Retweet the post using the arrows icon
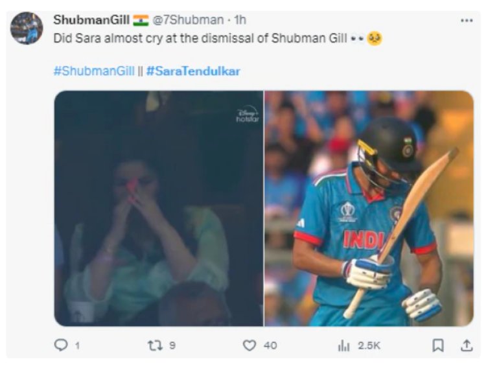Image resolution: width=486 pixels, height=372 pixels. click(x=155, y=345)
